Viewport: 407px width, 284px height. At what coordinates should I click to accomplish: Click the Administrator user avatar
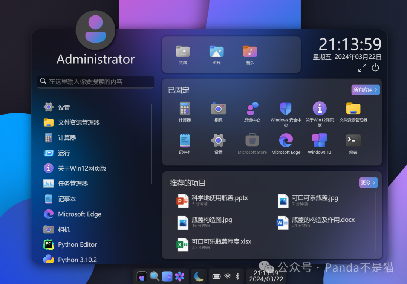pos(95,30)
